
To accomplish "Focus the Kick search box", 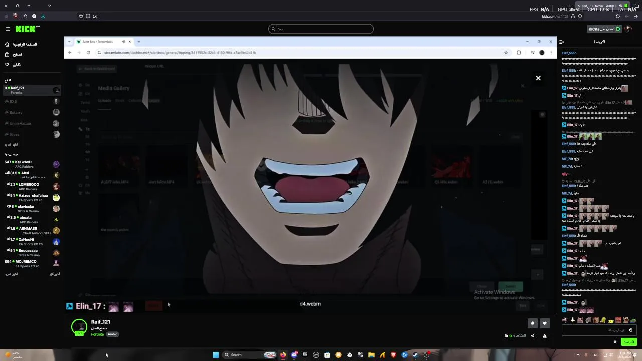I will pyautogui.click(x=321, y=29).
